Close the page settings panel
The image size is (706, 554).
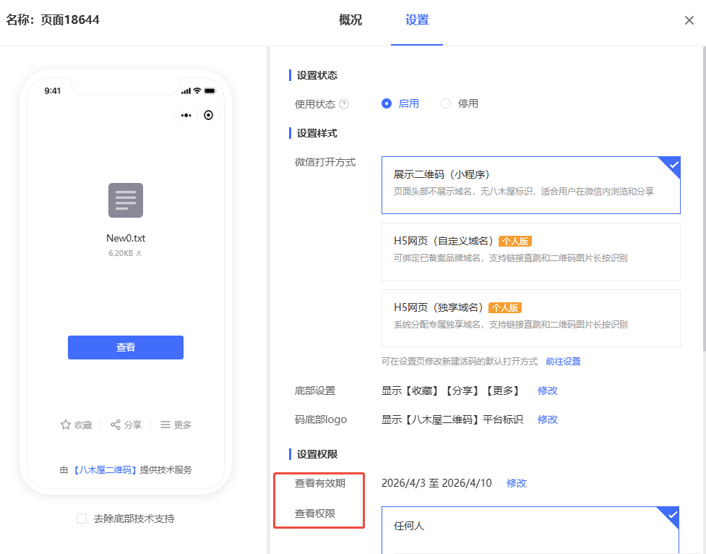[x=689, y=20]
